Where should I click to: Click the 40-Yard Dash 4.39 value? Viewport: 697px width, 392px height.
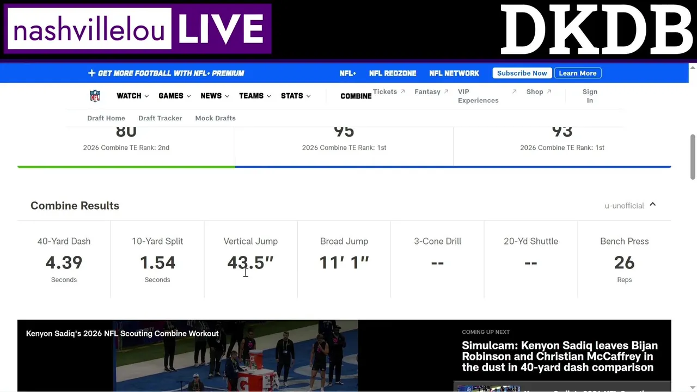pos(64,263)
